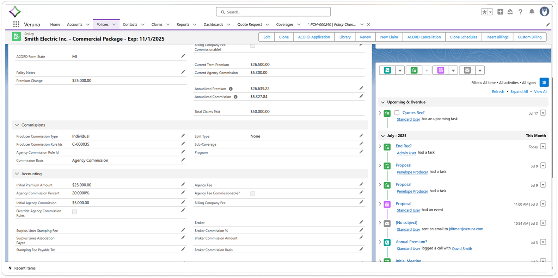The height and width of the screenshot is (278, 558).
Task: Edit the Annualized Premium pencil icon
Action: click(361, 88)
